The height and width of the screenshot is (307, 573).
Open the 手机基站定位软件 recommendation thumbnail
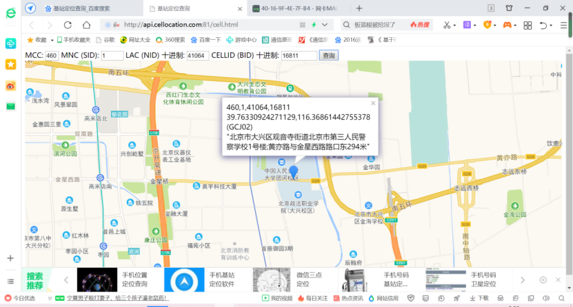pyautogui.click(x=184, y=280)
